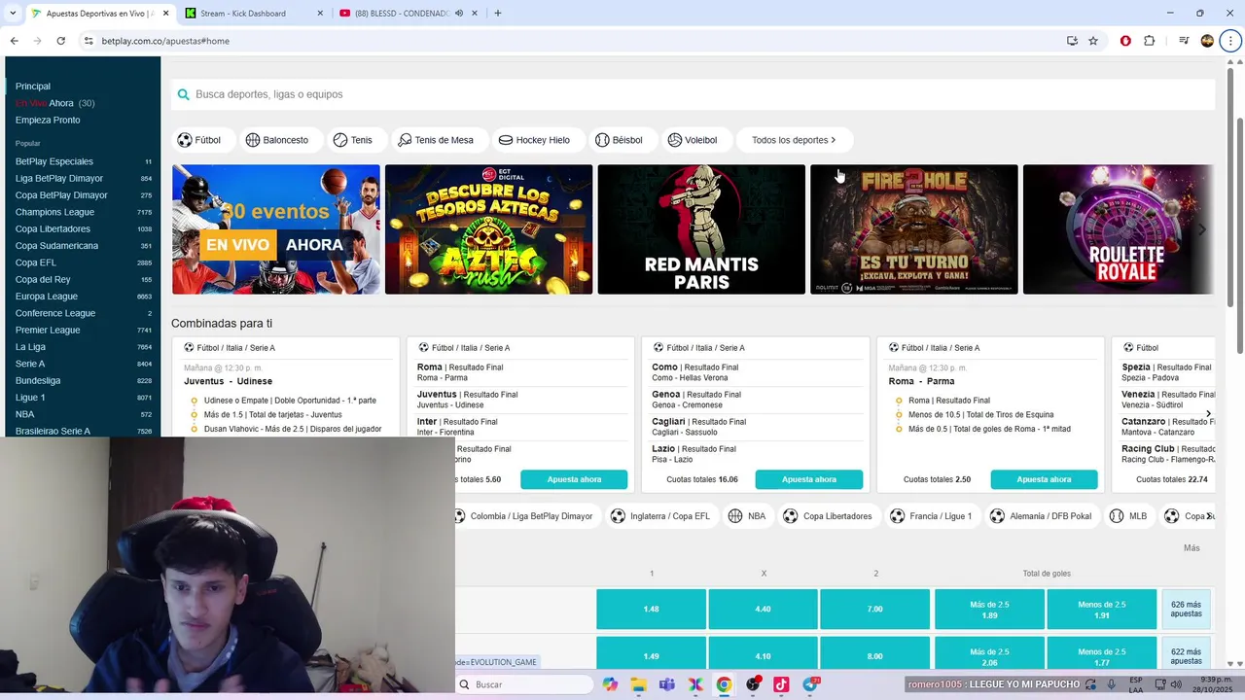Open the media controls icon in toolbar
Image resolution: width=1245 pixels, height=700 pixels.
(x=1184, y=41)
